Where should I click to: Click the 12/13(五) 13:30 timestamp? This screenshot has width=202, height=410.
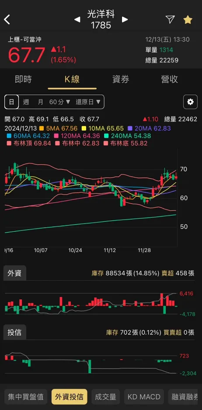click(x=167, y=39)
